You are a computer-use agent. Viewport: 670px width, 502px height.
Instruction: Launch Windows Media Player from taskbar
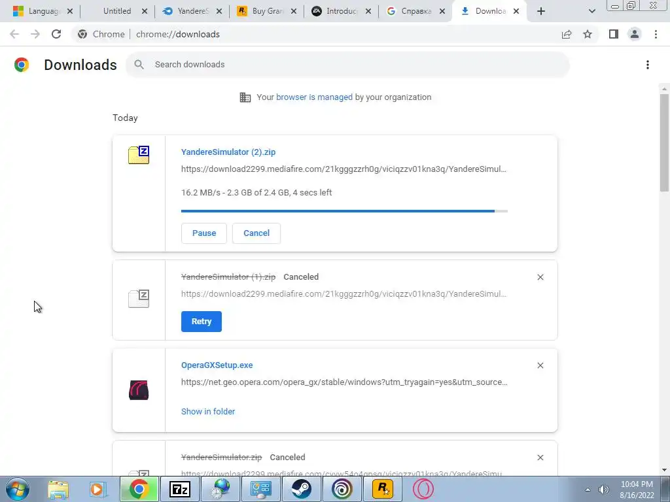97,489
